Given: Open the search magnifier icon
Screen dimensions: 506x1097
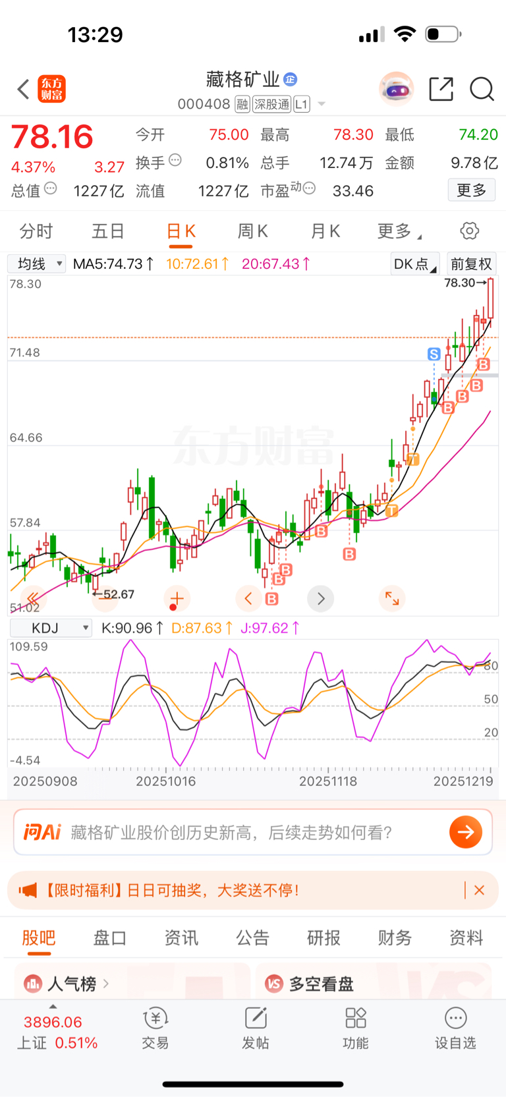Looking at the screenshot, I should [x=482, y=89].
